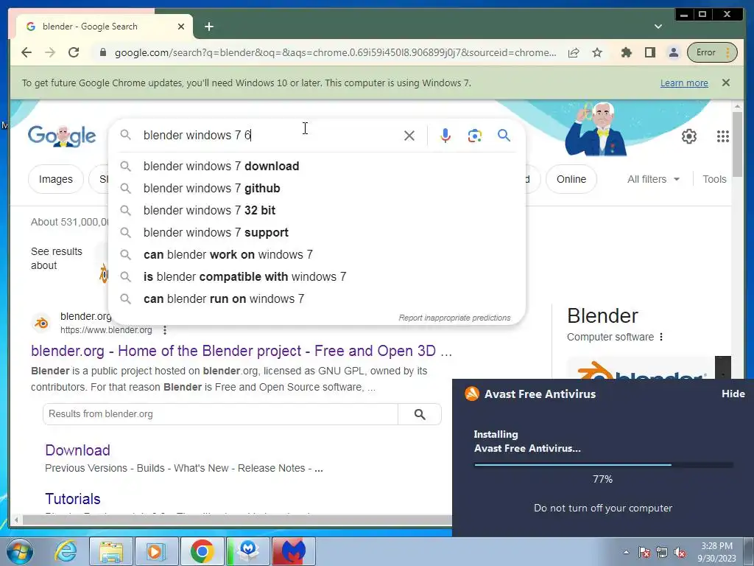
Task: Open the Windows Start menu
Action: (x=20, y=551)
